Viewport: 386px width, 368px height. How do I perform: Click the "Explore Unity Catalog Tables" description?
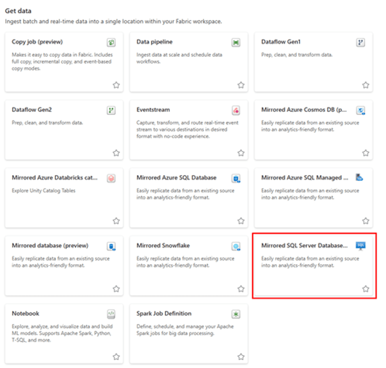pyautogui.click(x=44, y=191)
